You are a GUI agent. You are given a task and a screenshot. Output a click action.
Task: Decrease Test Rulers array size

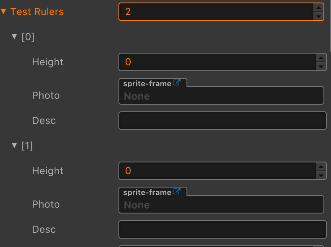(319, 16)
